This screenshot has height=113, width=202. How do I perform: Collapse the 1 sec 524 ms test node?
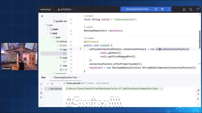(x=45, y=89)
